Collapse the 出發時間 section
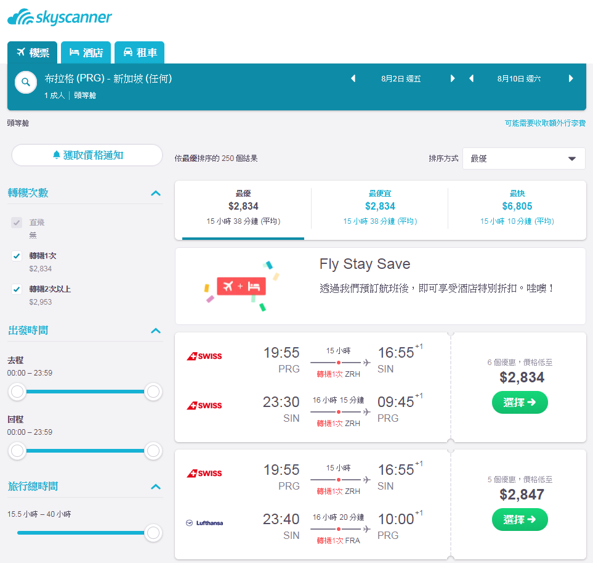 pos(156,331)
